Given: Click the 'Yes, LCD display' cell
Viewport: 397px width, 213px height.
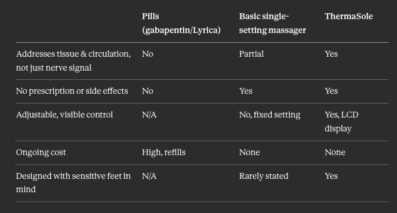Looking at the screenshot, I should click(341, 122).
